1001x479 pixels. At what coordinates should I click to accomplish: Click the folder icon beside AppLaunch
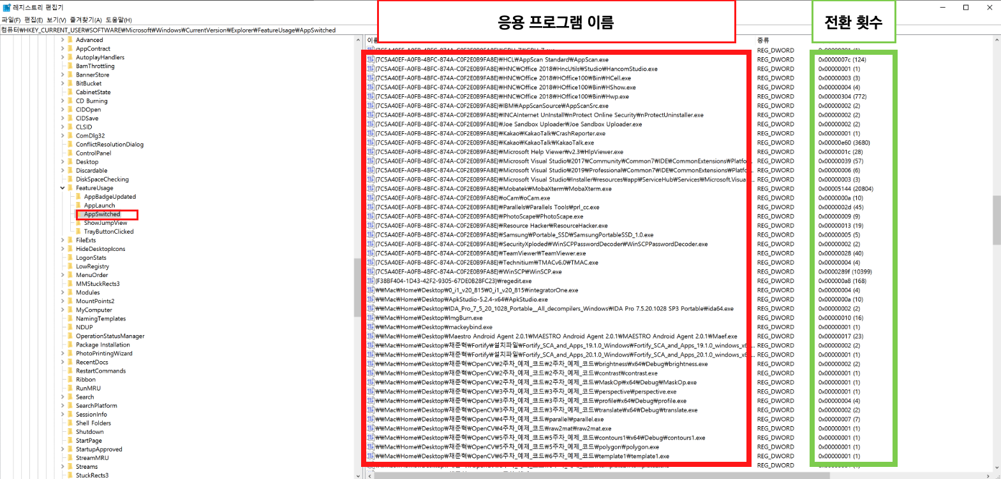[79, 206]
